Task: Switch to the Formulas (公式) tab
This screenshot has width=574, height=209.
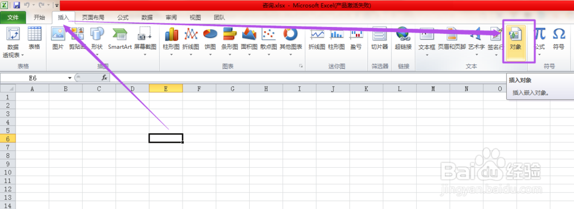Action: tap(123, 17)
